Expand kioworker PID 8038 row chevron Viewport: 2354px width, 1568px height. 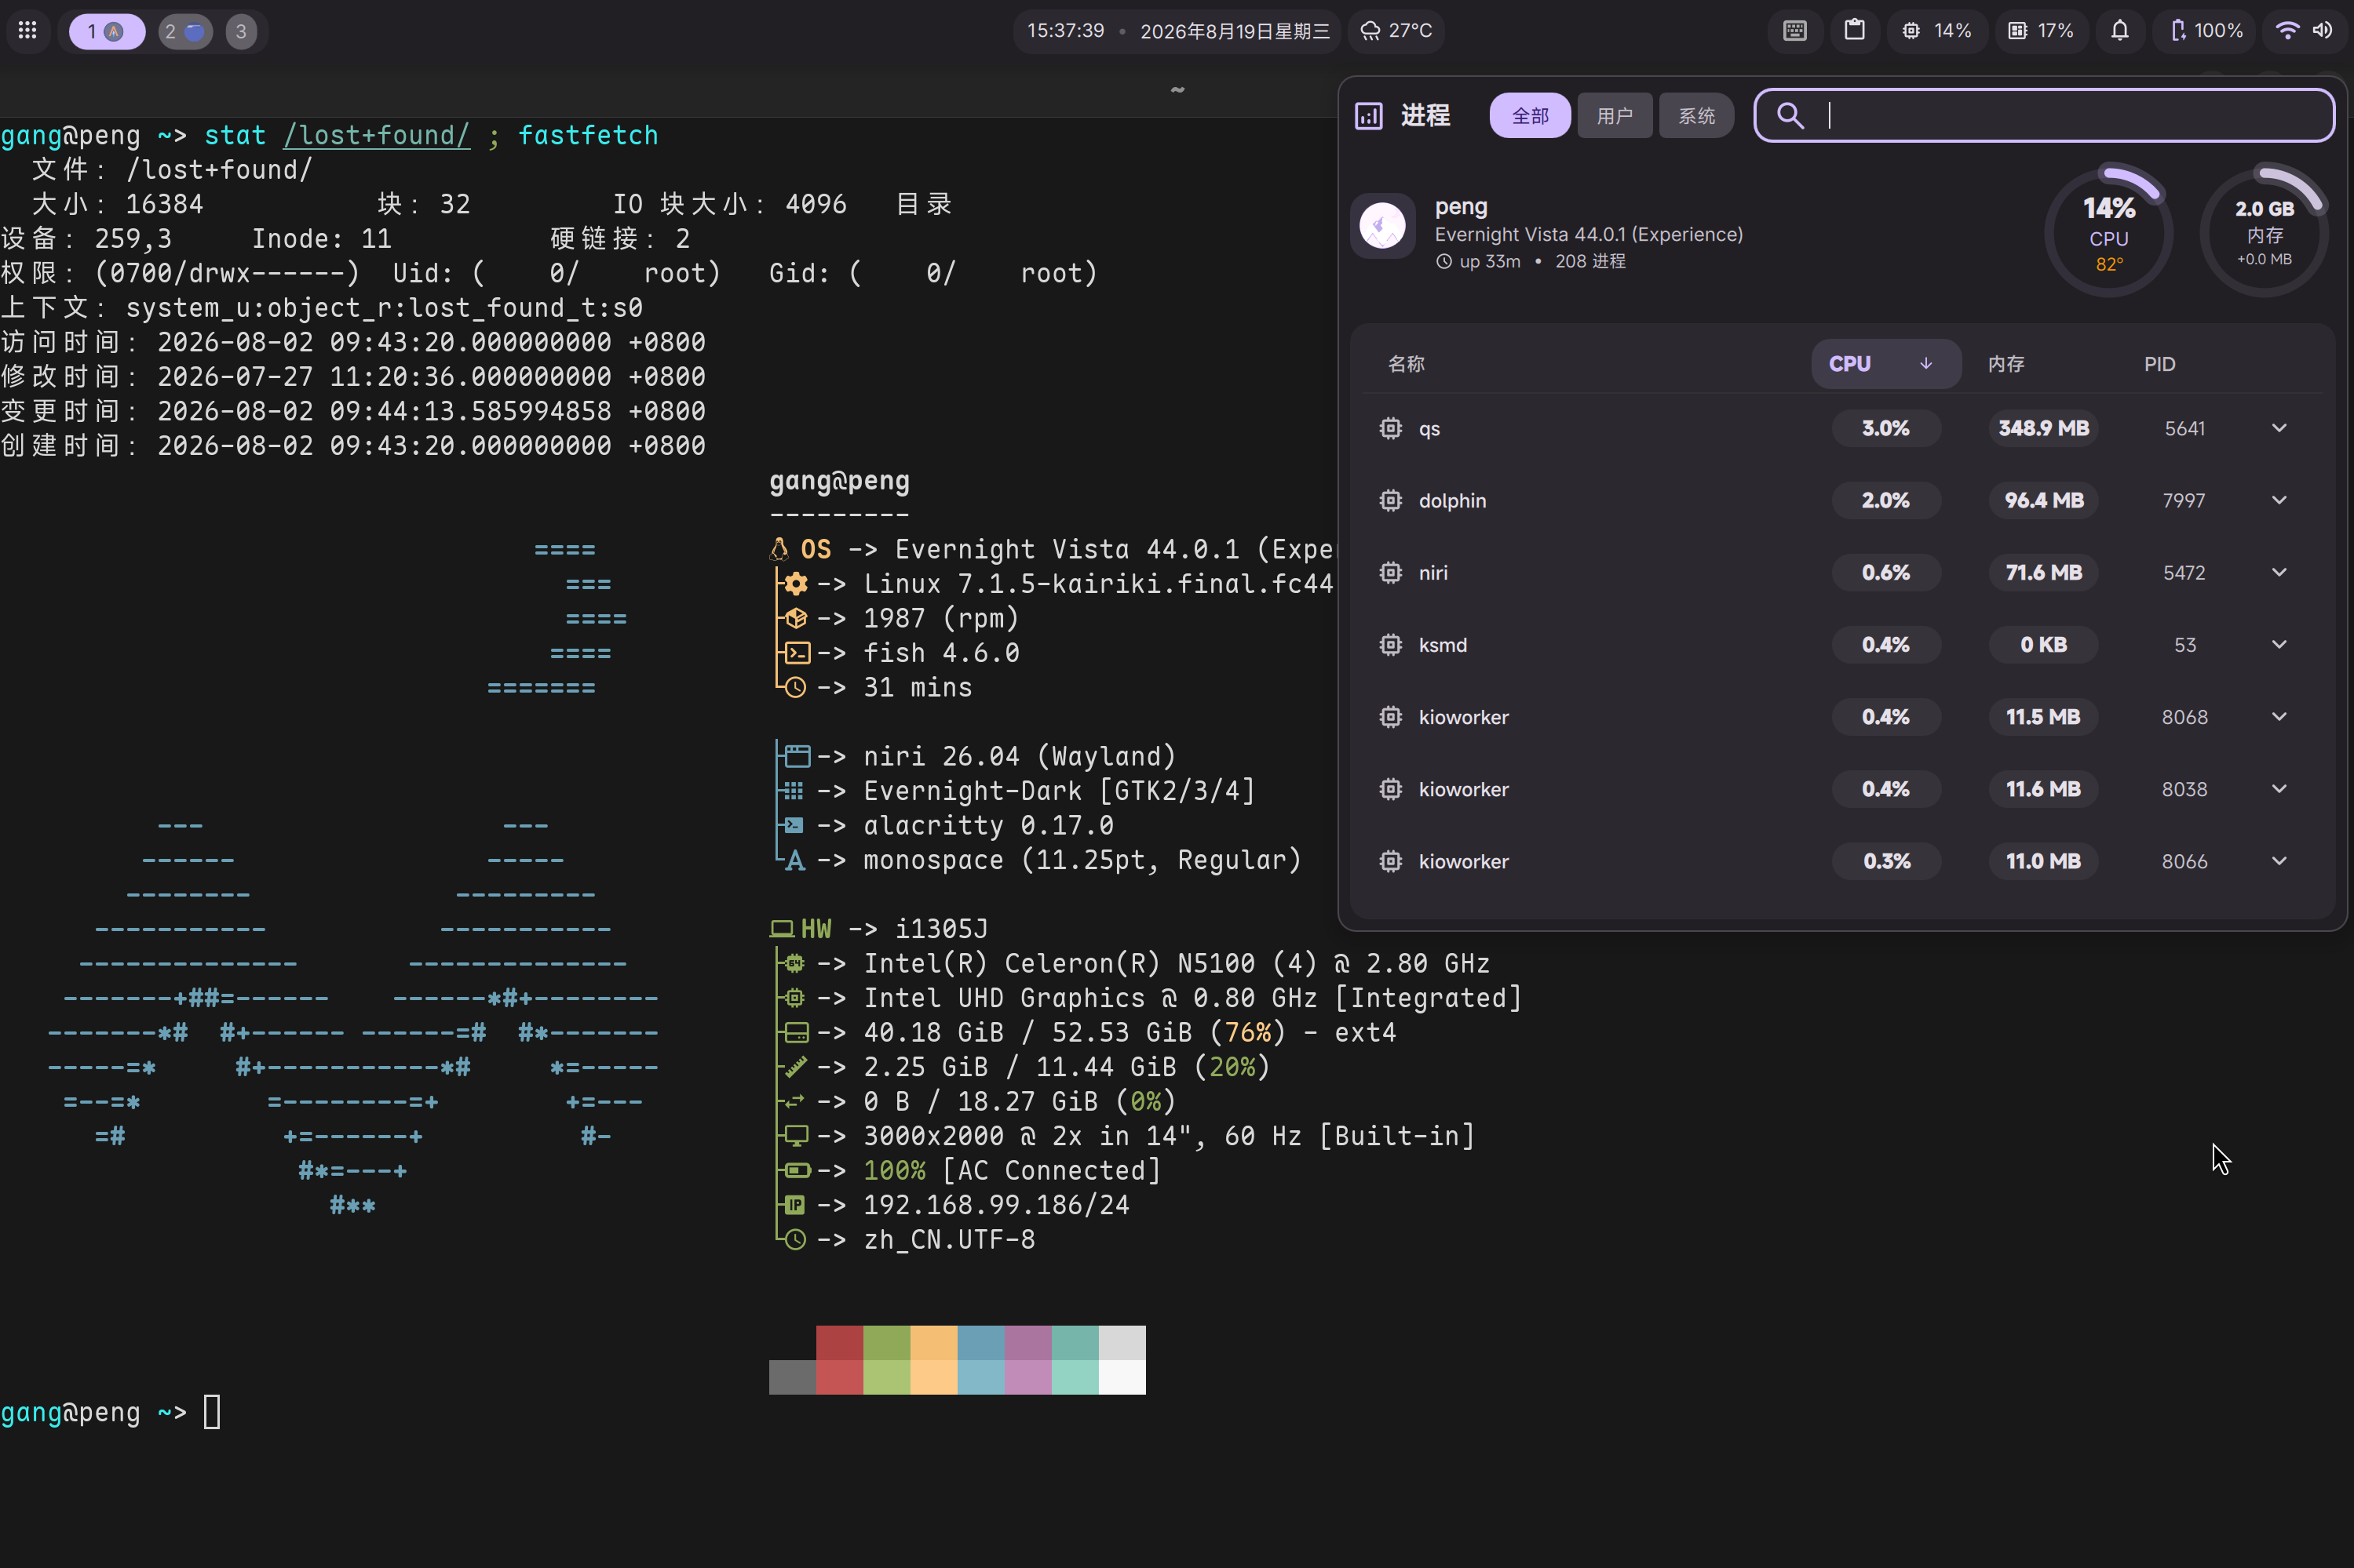click(x=2279, y=789)
